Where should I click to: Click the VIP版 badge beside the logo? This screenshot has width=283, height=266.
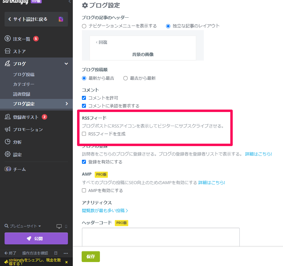[36, 1]
